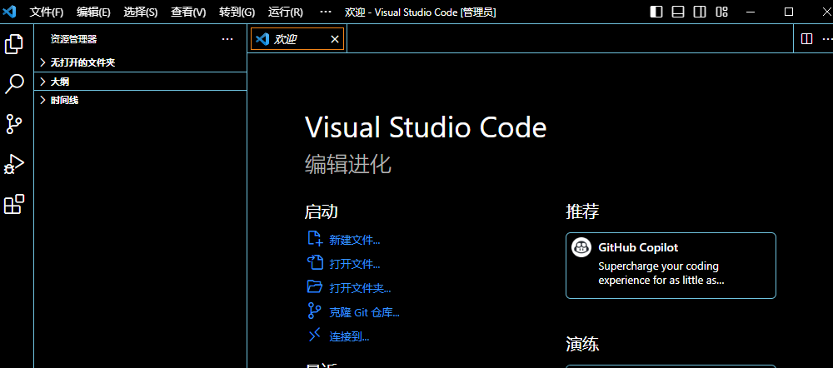Open the Extensions view icon
Viewport: 833px width, 368px height.
click(14, 204)
